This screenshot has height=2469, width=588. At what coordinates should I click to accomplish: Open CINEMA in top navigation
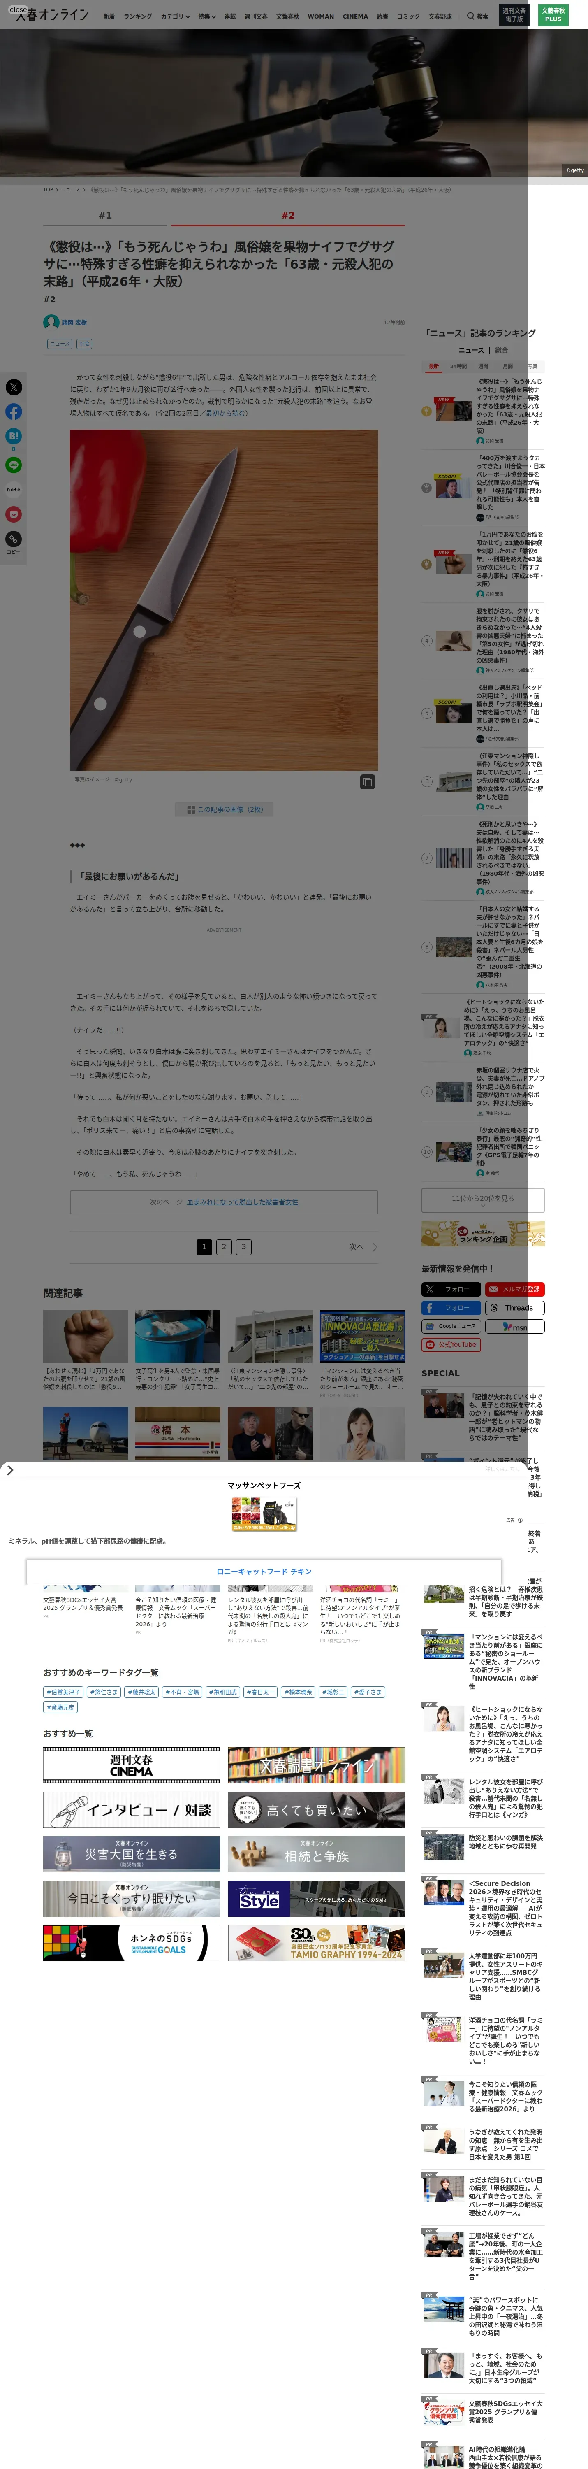click(354, 16)
